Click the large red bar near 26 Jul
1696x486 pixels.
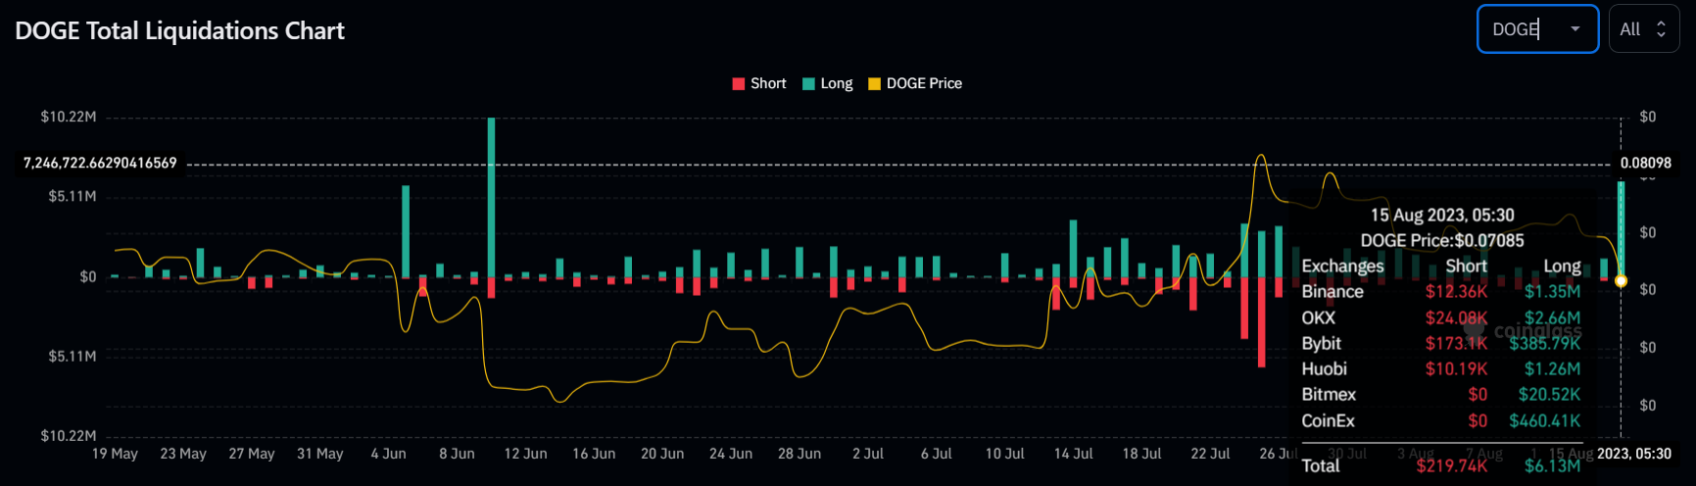click(x=1261, y=322)
